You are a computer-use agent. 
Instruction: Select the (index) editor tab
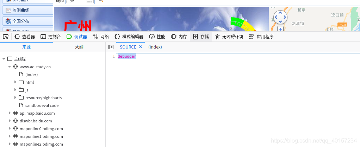[155, 47]
